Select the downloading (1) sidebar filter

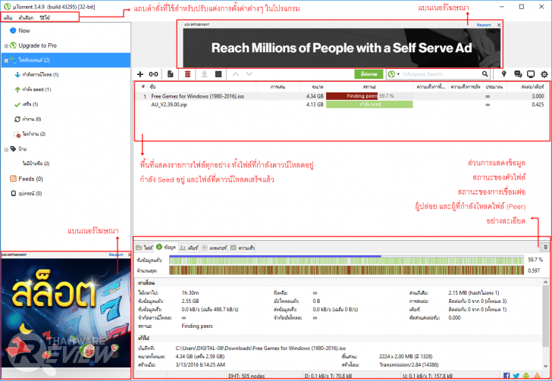[x=36, y=74]
